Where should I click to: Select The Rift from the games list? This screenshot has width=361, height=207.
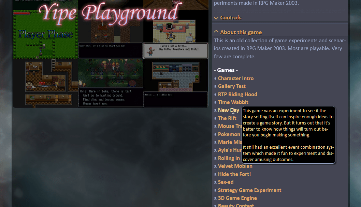(x=227, y=118)
